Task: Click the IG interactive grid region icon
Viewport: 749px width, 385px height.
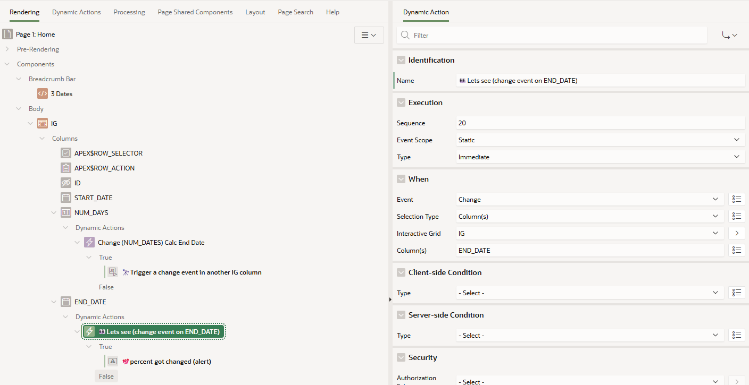Action: [x=43, y=124]
